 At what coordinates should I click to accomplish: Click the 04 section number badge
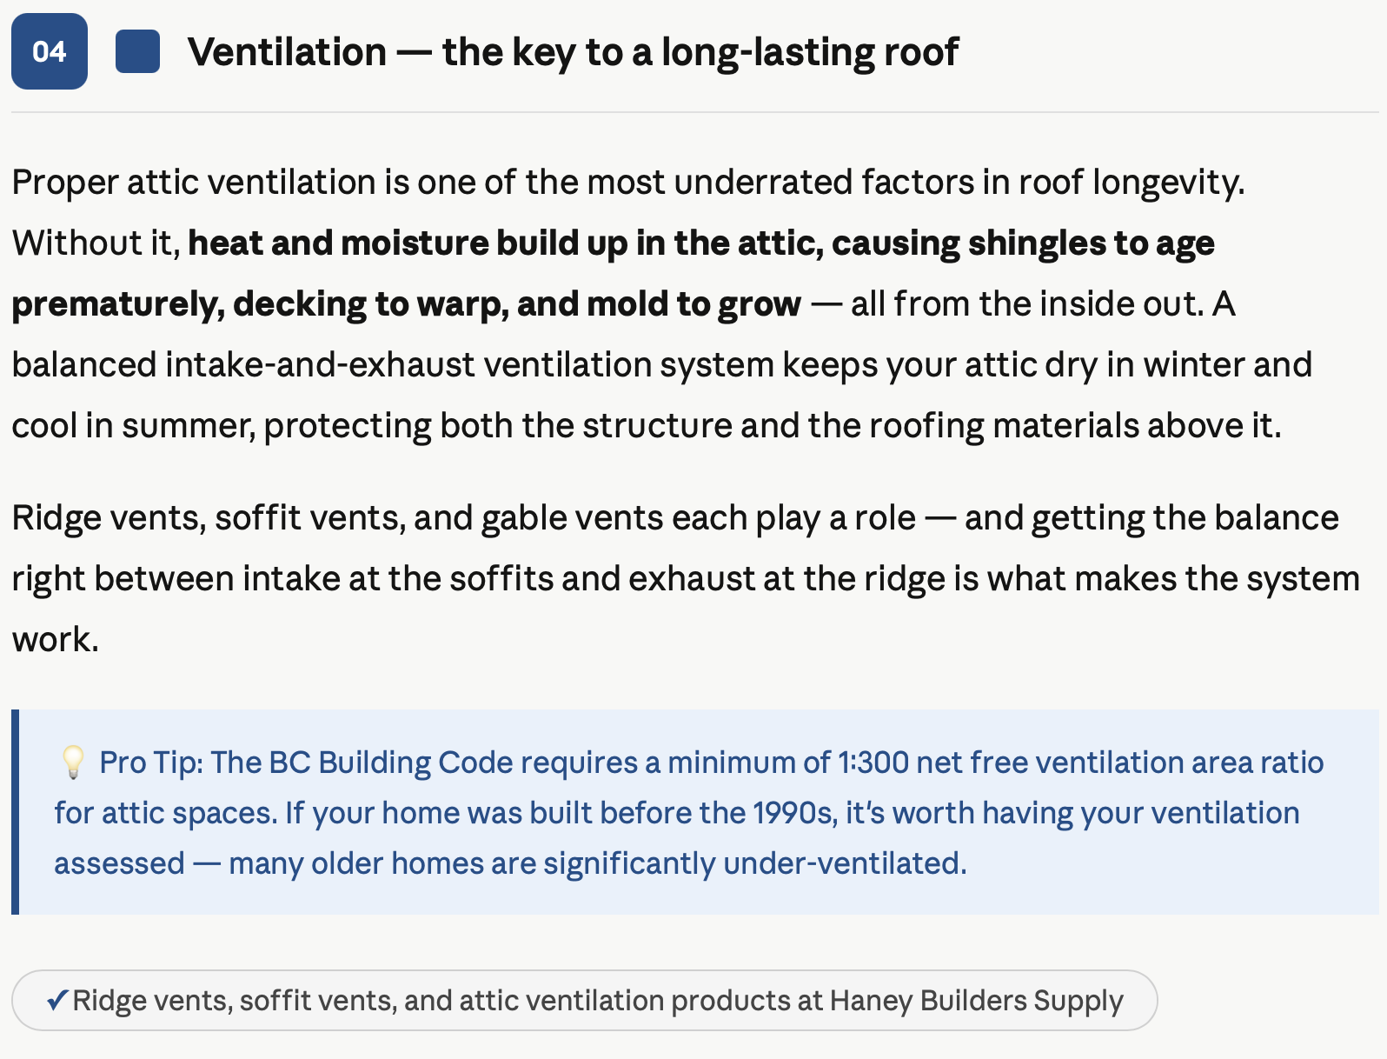coord(50,51)
